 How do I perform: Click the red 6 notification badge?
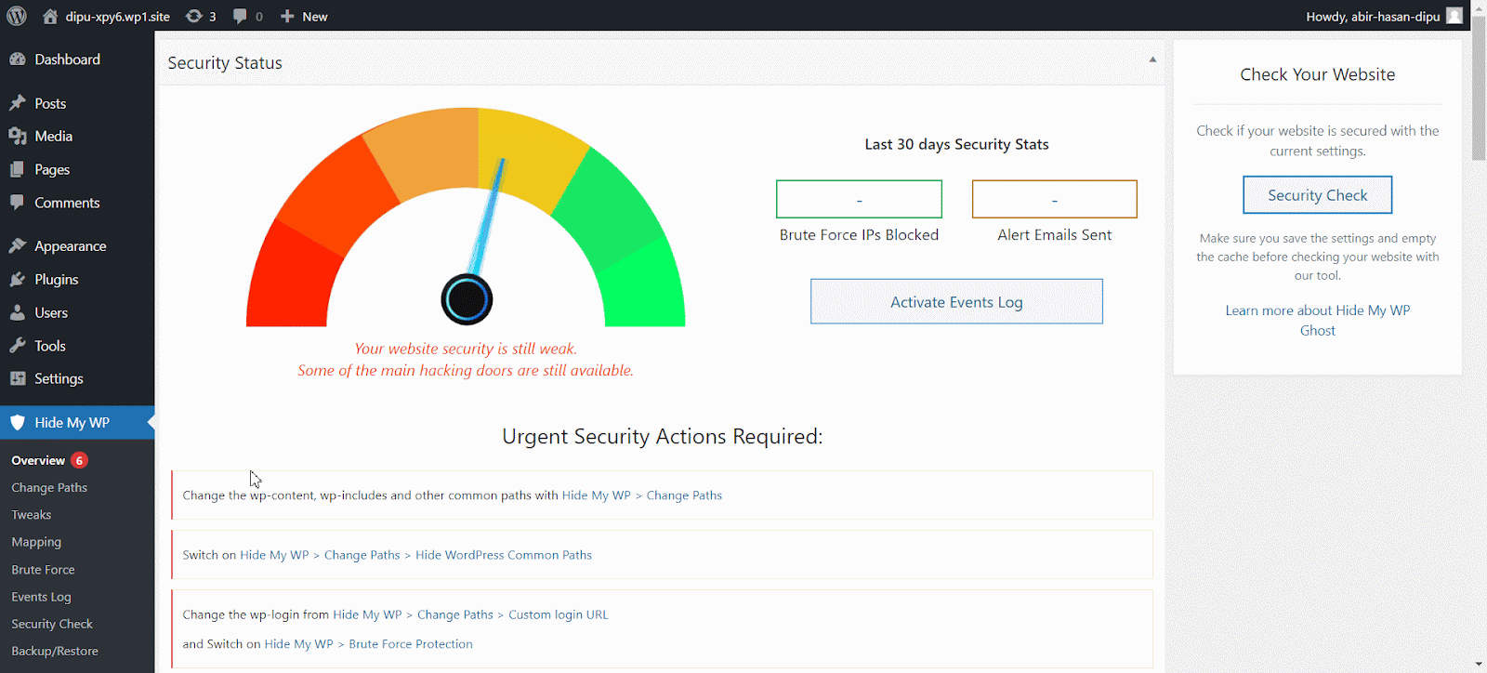click(x=80, y=460)
